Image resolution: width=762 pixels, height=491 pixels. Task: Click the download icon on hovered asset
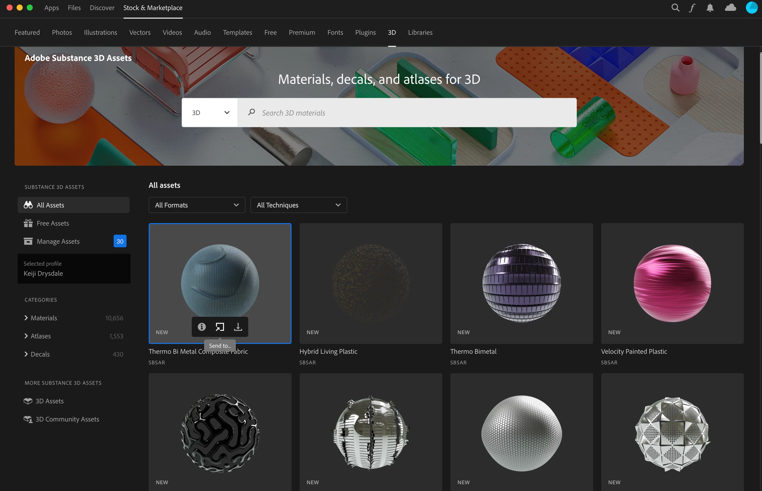[x=238, y=327]
